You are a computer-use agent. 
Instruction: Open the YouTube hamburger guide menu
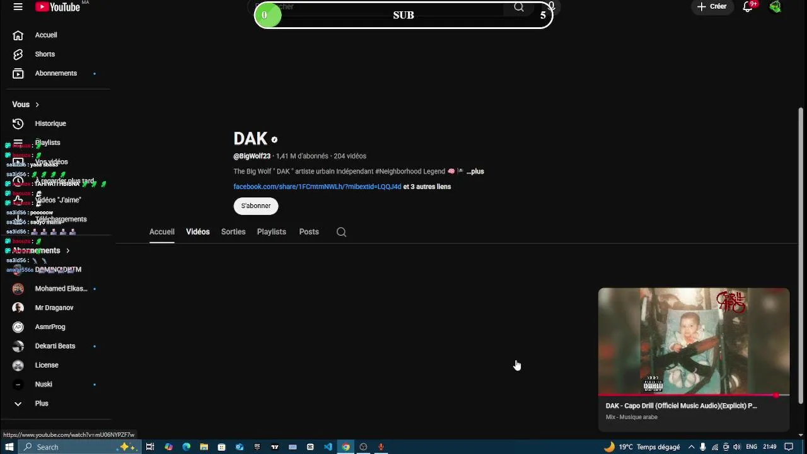18,7
